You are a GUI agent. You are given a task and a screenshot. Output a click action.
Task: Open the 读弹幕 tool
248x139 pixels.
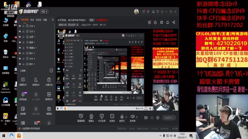point(23,111)
